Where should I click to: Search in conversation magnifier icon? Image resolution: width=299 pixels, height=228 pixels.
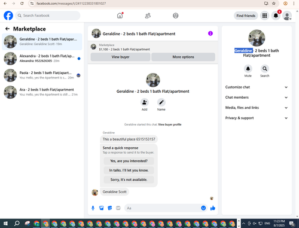click(265, 69)
